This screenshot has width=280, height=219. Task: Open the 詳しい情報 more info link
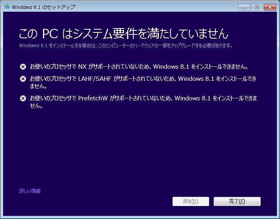pos(30,191)
